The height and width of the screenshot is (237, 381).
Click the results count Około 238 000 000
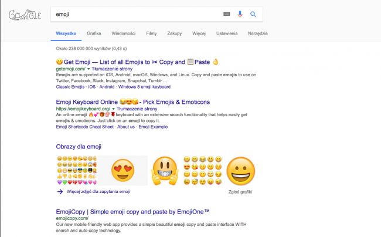91,48
